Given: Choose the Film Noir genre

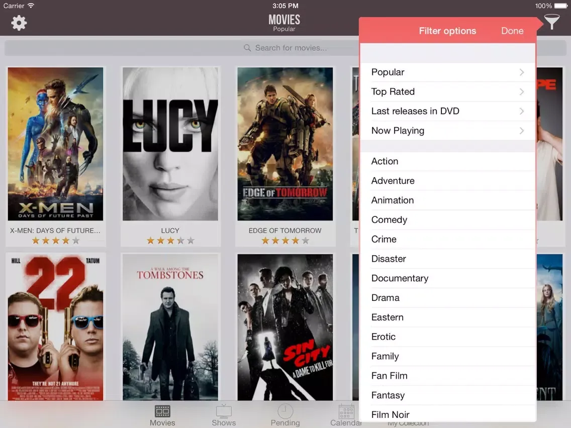Looking at the screenshot, I should click(x=447, y=414).
